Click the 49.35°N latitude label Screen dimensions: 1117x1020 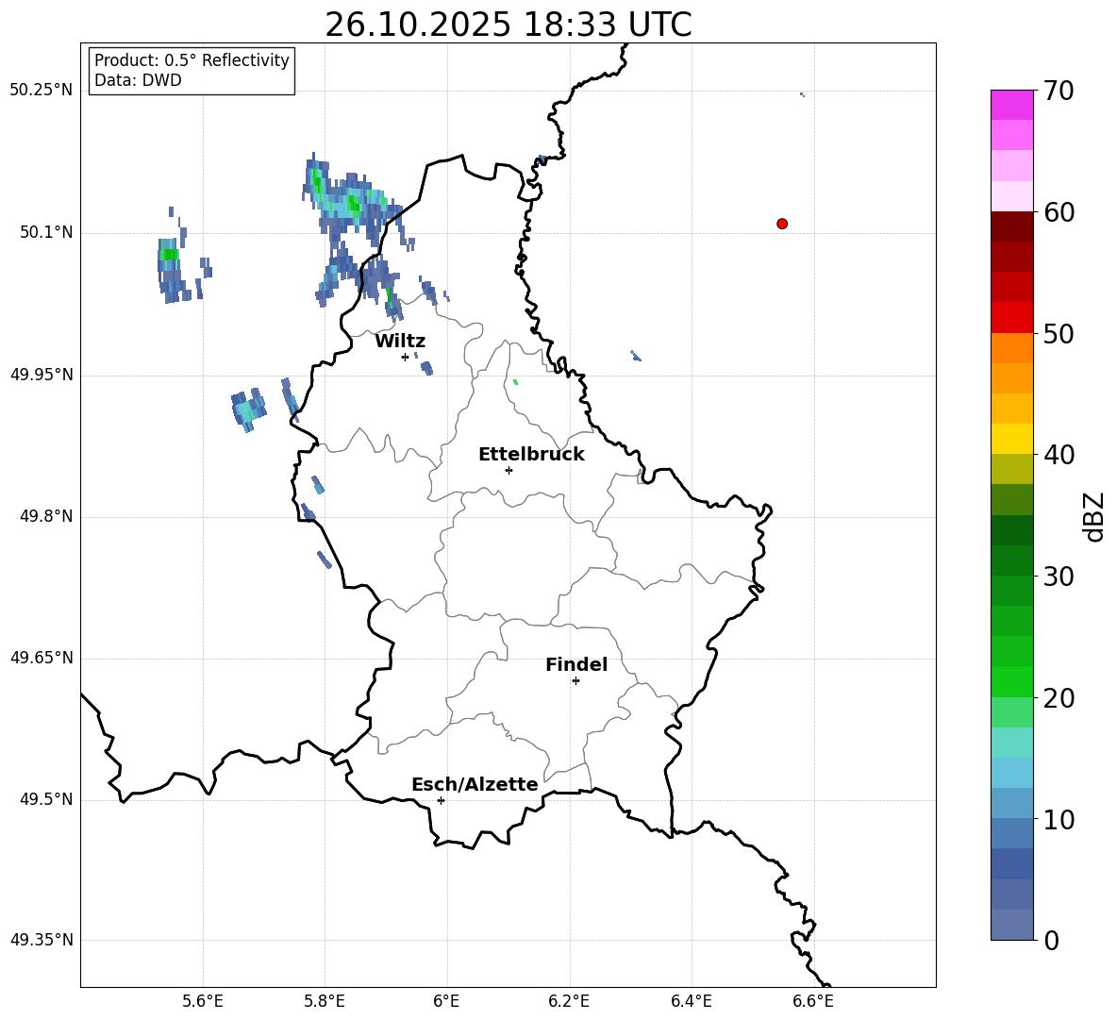pos(42,940)
